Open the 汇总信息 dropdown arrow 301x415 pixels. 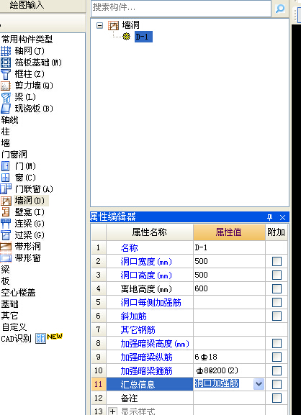tap(259, 384)
